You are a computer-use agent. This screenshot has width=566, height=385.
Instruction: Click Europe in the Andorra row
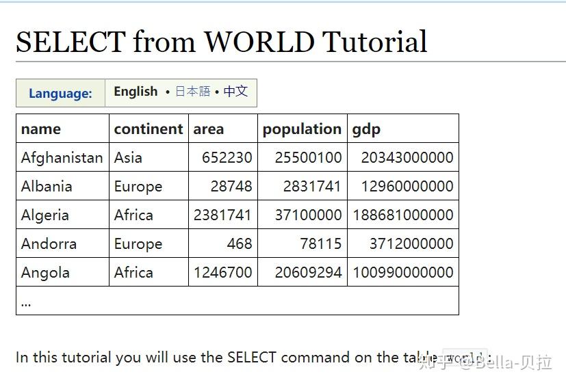pyautogui.click(x=149, y=243)
